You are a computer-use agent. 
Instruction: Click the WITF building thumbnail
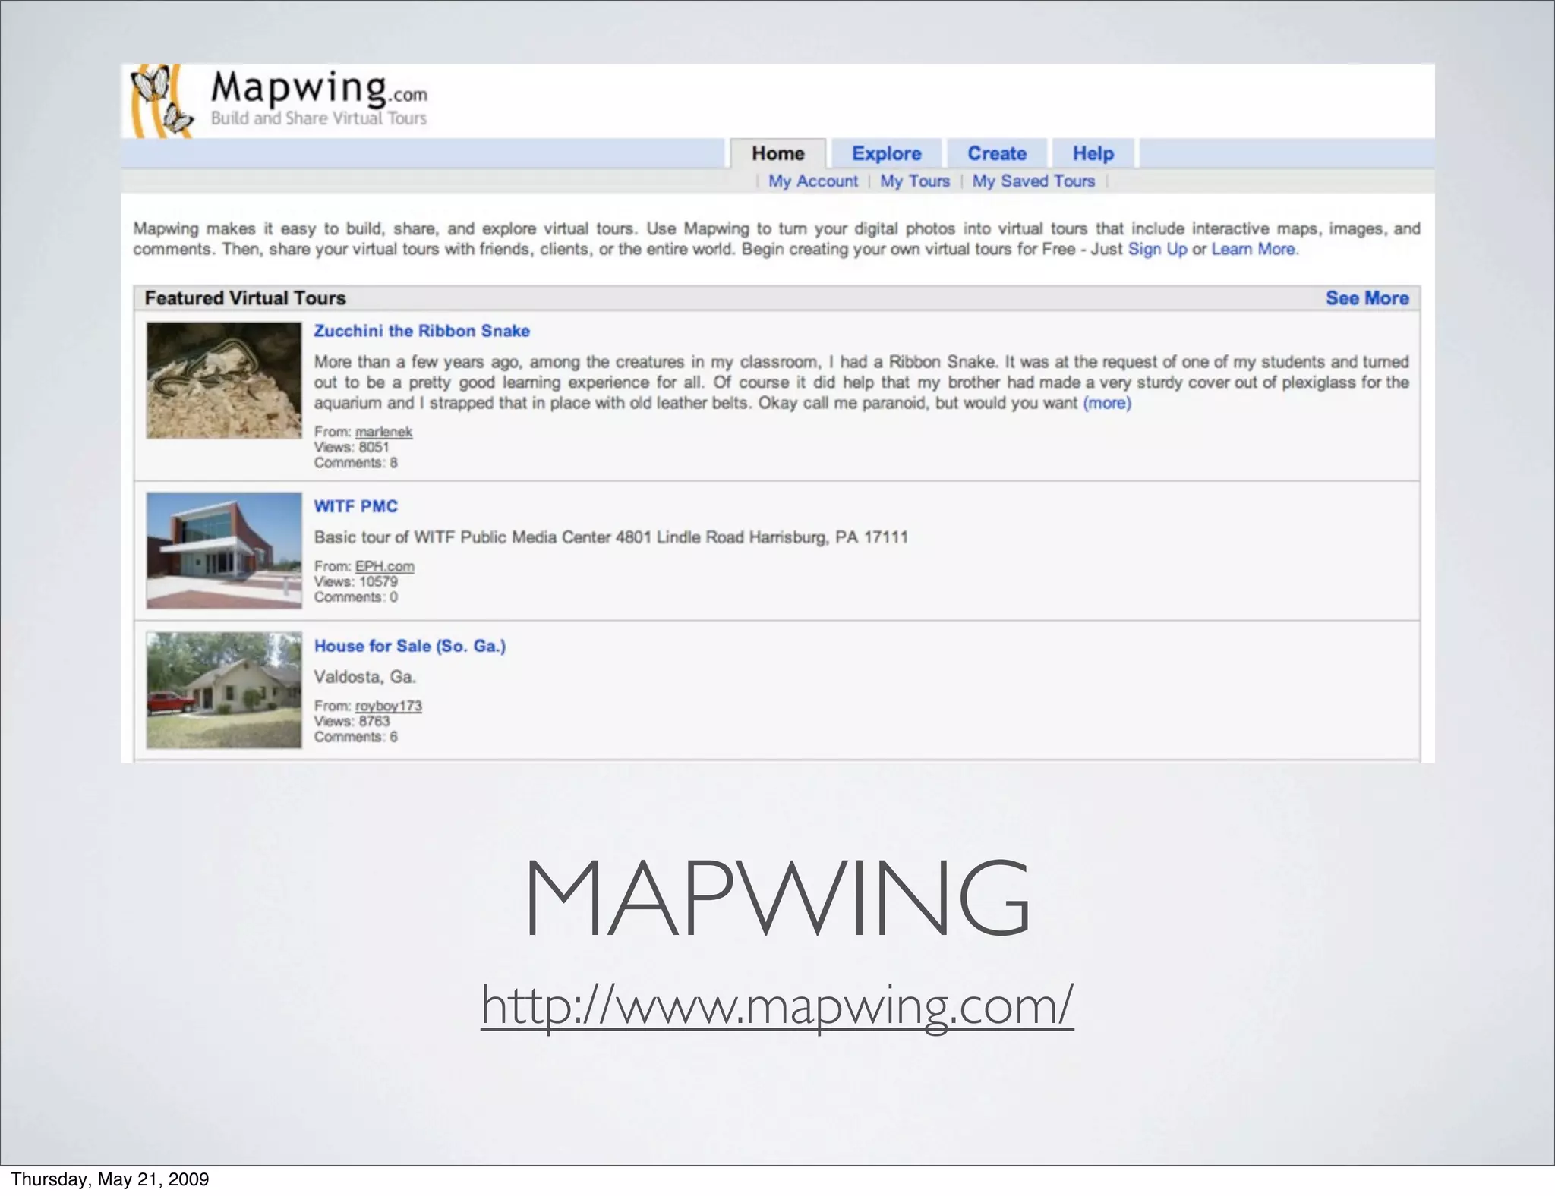click(224, 550)
